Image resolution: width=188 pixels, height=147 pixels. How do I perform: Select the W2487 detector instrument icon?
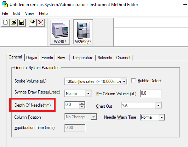click(60, 32)
